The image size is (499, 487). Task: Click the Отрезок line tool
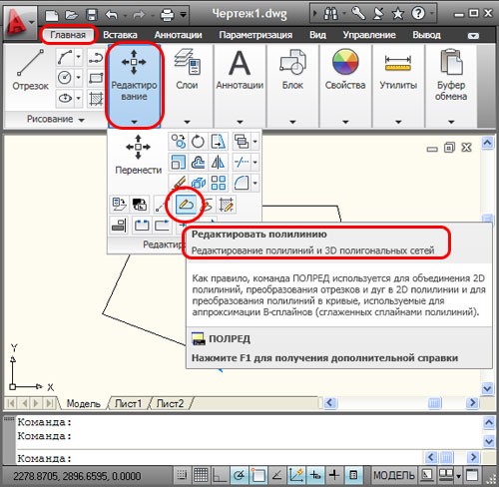(31, 70)
